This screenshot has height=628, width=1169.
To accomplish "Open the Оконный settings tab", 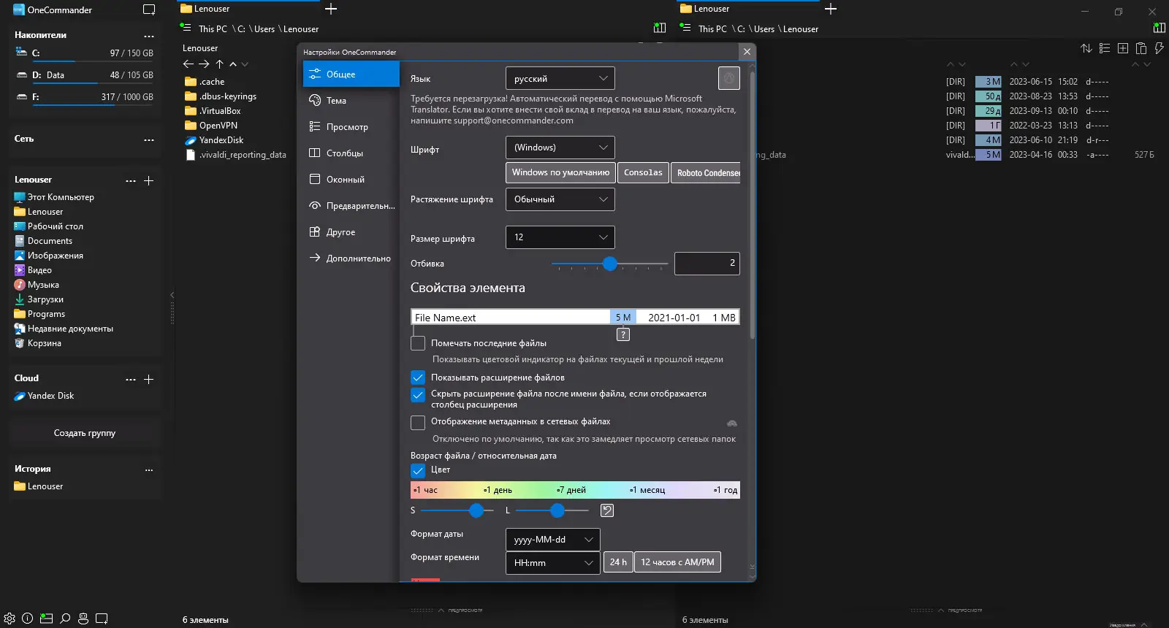I will (351, 179).
